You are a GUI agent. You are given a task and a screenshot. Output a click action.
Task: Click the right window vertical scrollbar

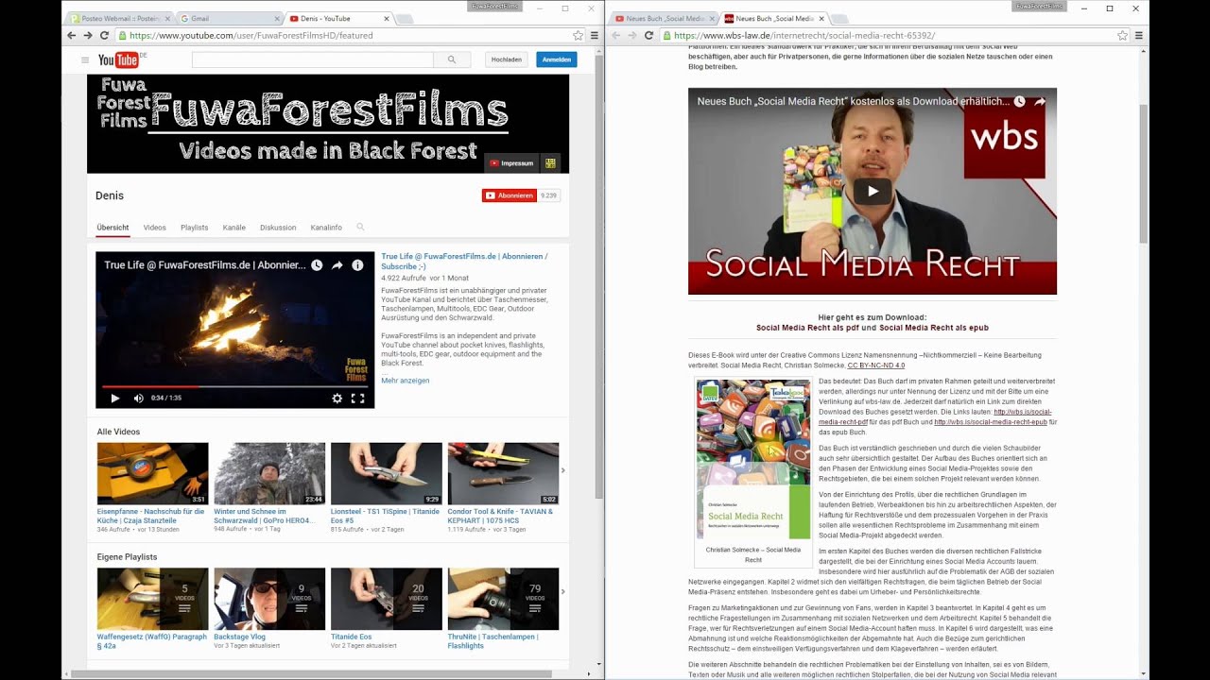point(1143,174)
